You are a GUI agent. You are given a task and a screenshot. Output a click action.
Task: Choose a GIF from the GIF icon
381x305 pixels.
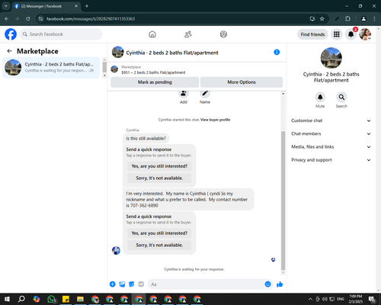[x=141, y=284]
